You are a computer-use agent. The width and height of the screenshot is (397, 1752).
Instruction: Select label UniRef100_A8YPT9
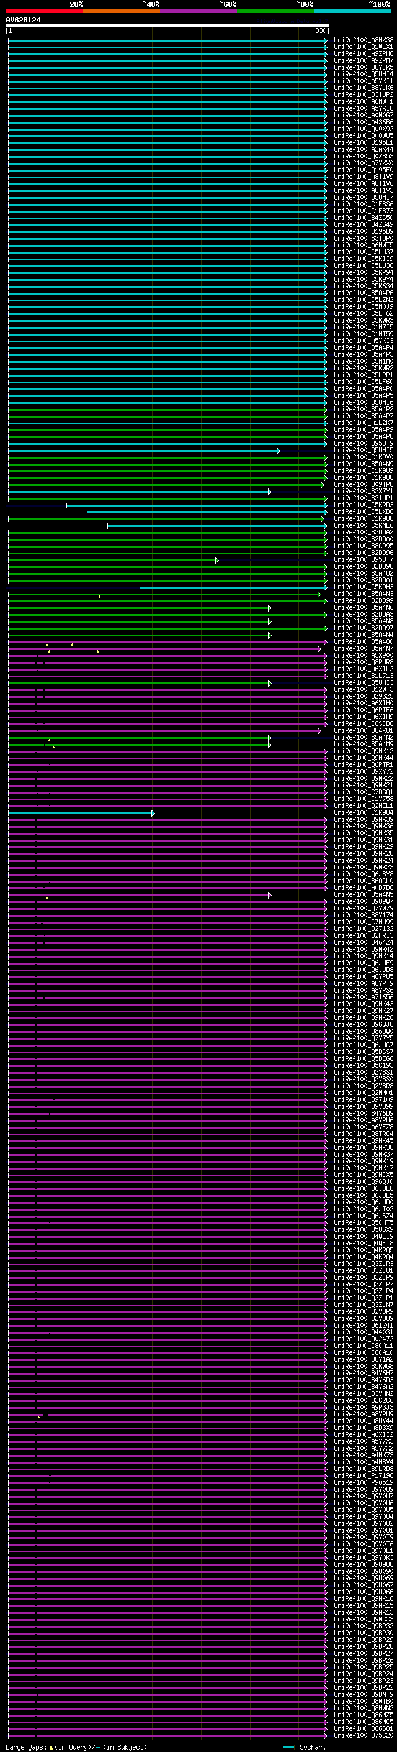pos(364,983)
